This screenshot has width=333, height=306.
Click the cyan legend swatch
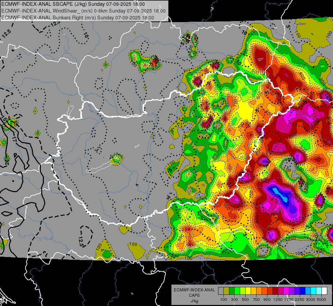pyautogui.click(x=314, y=291)
